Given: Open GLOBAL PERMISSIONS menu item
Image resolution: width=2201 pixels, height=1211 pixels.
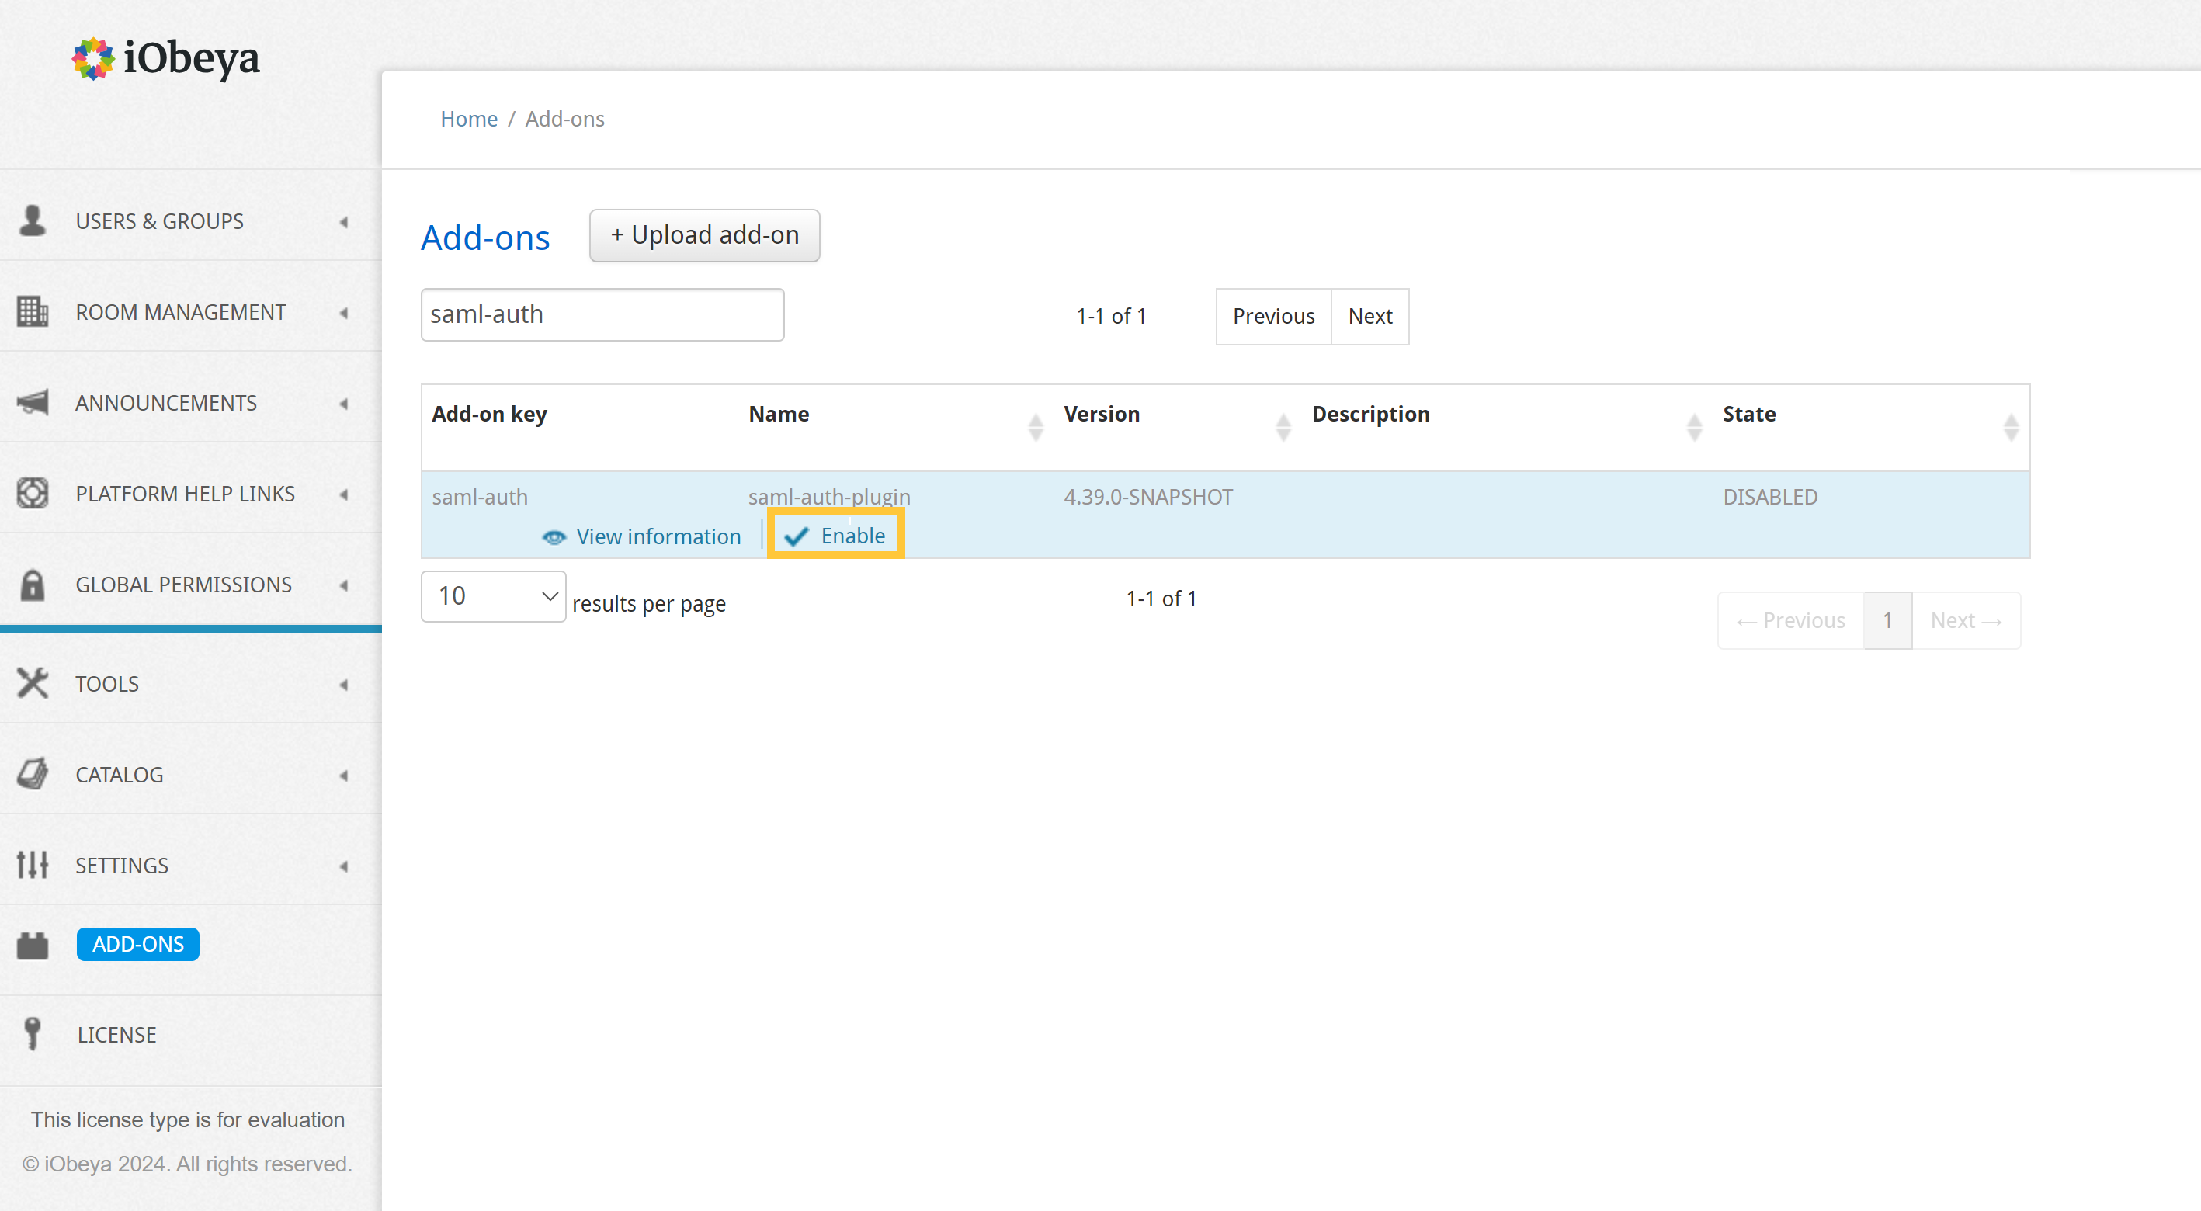Looking at the screenshot, I should (x=184, y=585).
